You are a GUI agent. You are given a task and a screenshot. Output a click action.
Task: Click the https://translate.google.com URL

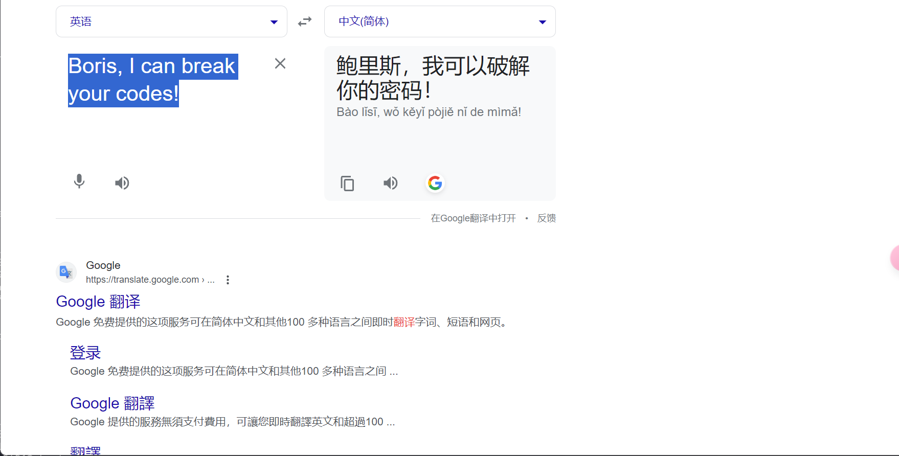click(150, 280)
